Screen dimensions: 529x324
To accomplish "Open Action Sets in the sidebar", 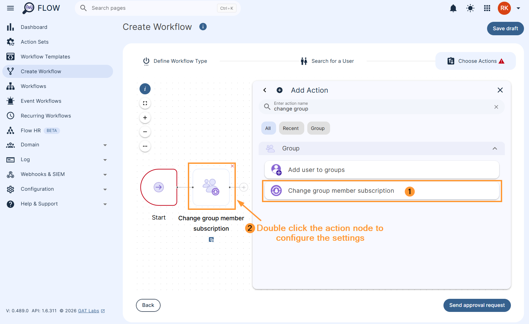I will 58,42.
